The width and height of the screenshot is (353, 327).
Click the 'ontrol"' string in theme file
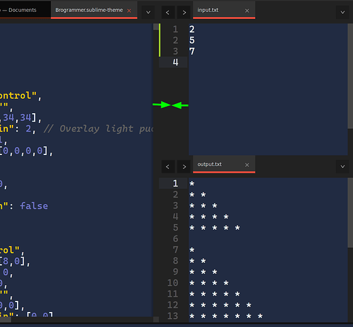tap(18, 95)
